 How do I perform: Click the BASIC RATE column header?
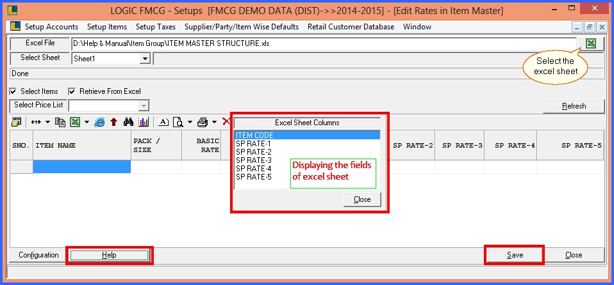point(201,145)
